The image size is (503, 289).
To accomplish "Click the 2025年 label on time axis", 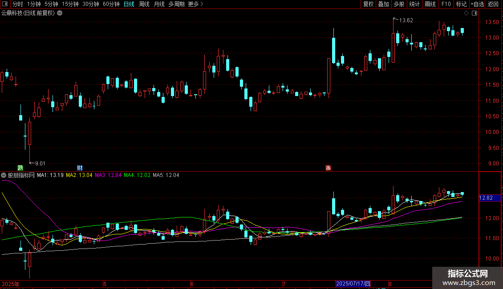I will pyautogui.click(x=11, y=284).
